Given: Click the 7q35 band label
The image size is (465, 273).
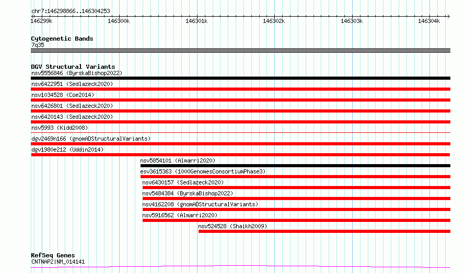Looking at the screenshot, I should coord(38,45).
